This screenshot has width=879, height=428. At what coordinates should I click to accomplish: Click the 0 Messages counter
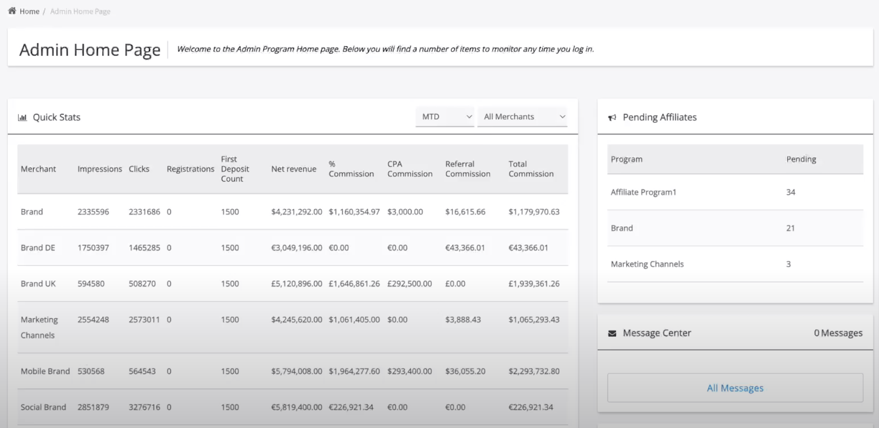[838, 333]
